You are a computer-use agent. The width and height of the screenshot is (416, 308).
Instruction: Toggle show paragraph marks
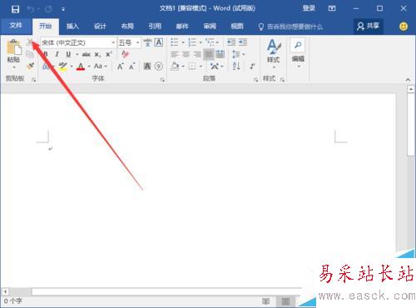point(252,66)
